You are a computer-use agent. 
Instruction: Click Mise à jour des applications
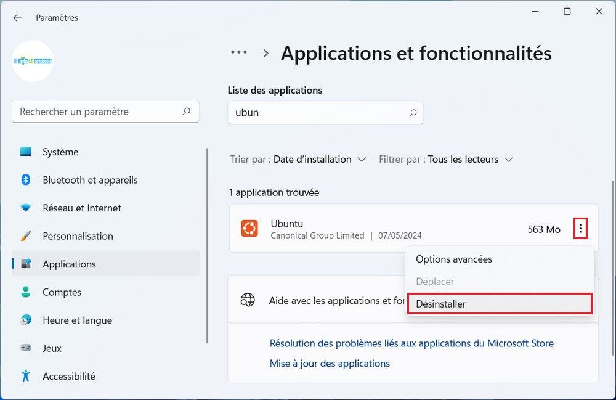coord(330,363)
